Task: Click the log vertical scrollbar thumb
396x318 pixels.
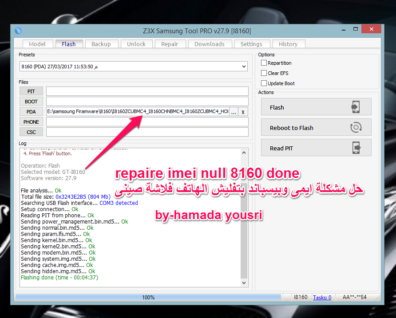Action: (x=244, y=231)
